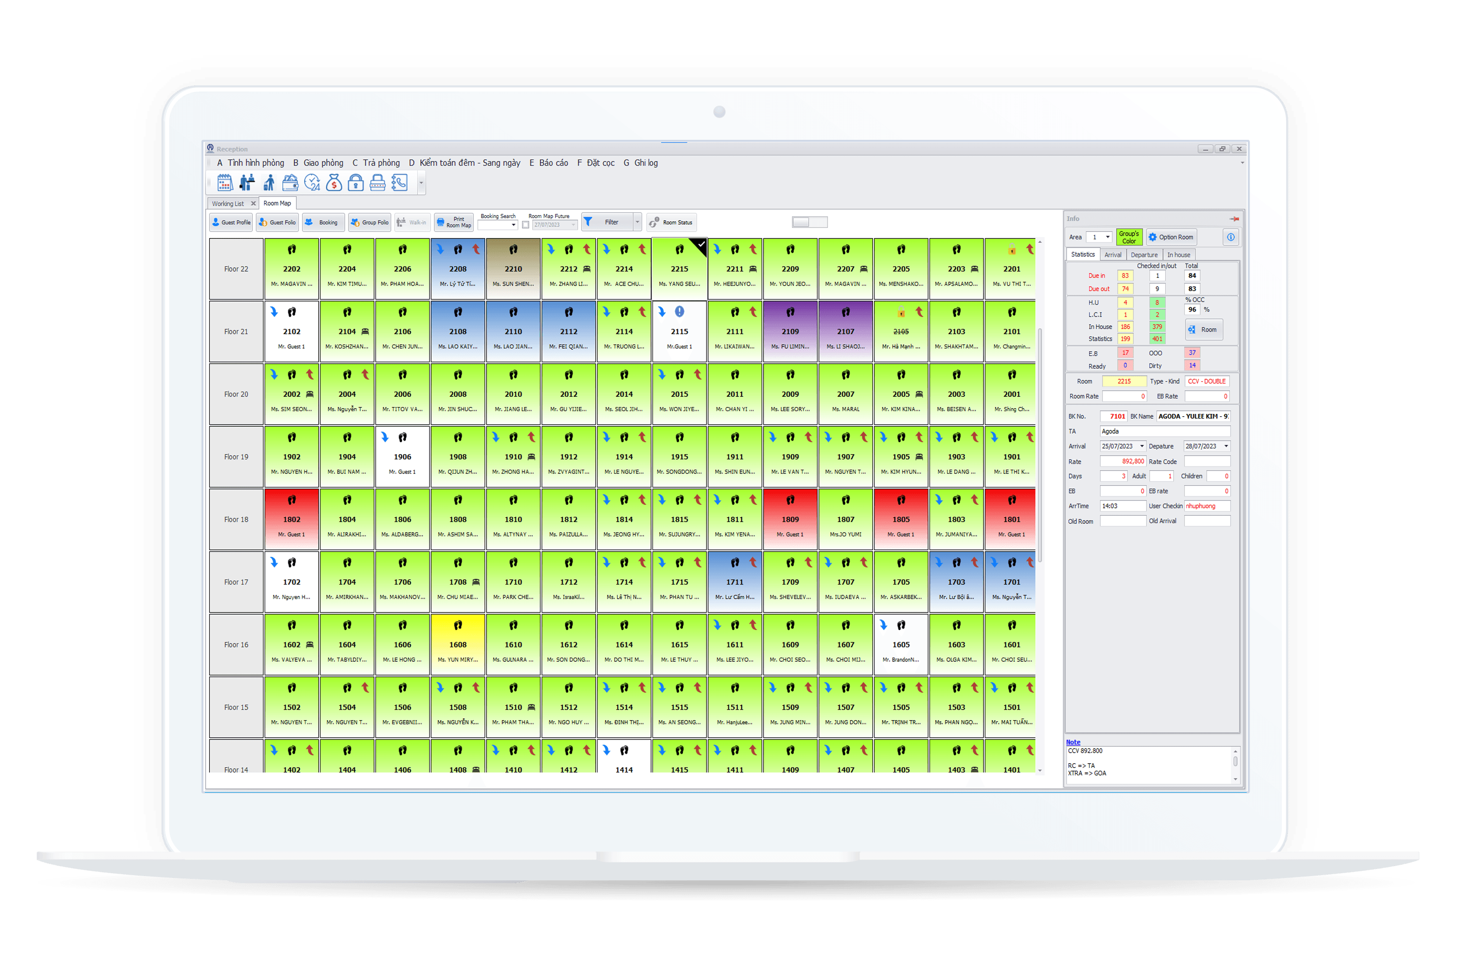The image size is (1462, 978).
Task: Open the Booking Search dropdown
Action: click(x=514, y=225)
